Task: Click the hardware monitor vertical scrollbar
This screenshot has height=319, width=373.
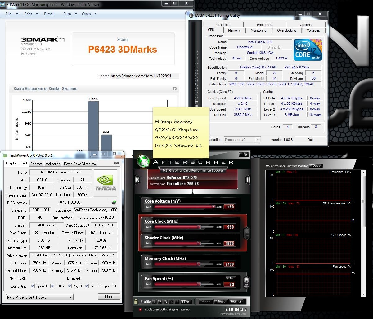Action: click(363, 233)
